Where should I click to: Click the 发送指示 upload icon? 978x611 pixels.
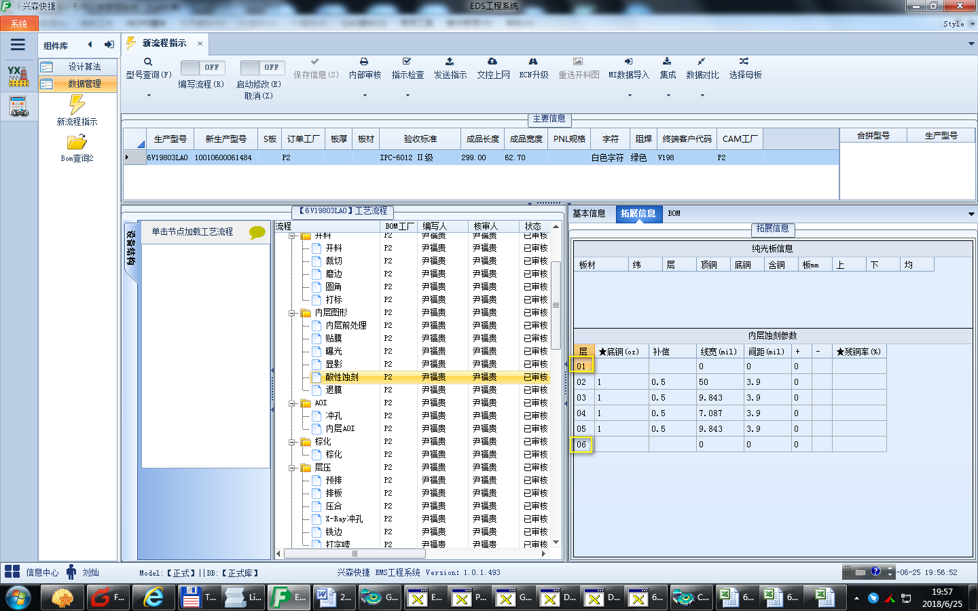(x=450, y=62)
